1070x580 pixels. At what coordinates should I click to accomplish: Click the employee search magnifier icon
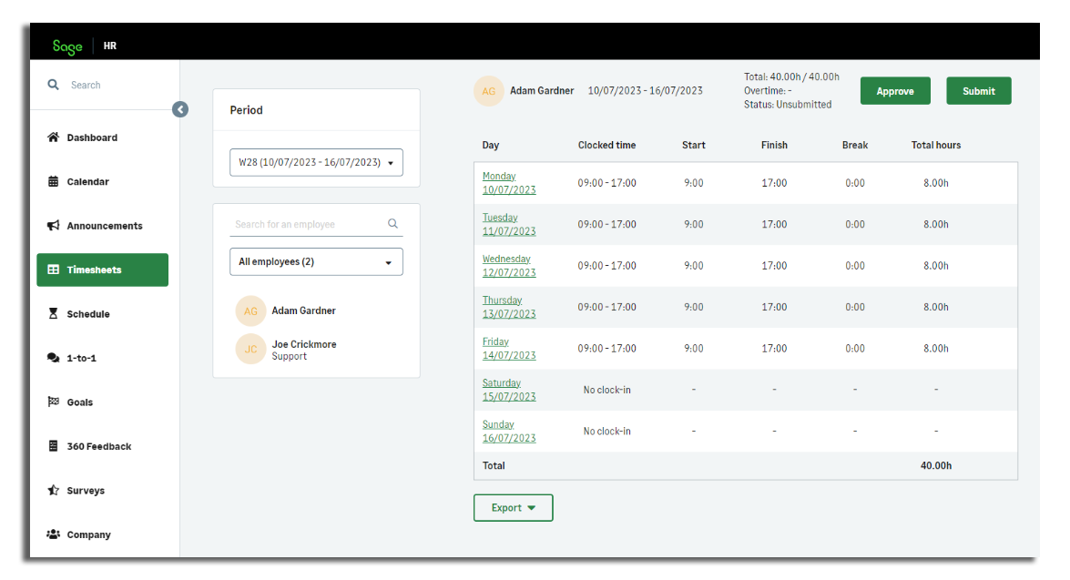[393, 223]
